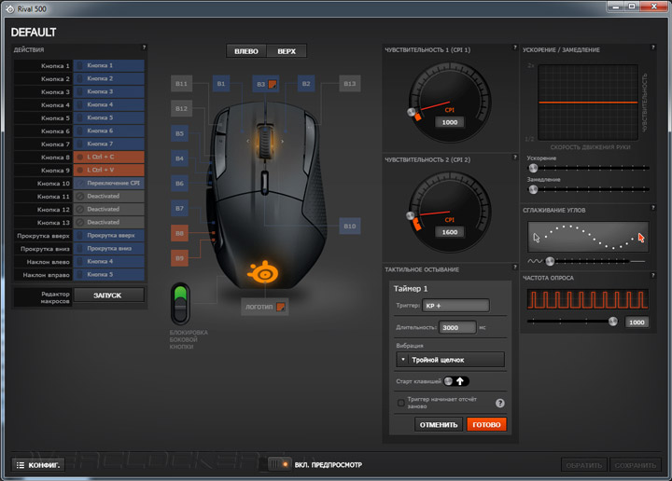Open Кнопка 7 action assignment
This screenshot has height=481, width=672.
click(x=108, y=144)
